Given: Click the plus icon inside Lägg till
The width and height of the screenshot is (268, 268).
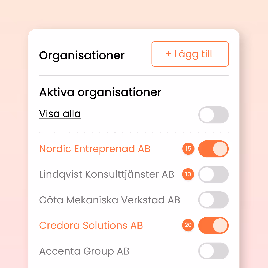Looking at the screenshot, I should (x=168, y=54).
